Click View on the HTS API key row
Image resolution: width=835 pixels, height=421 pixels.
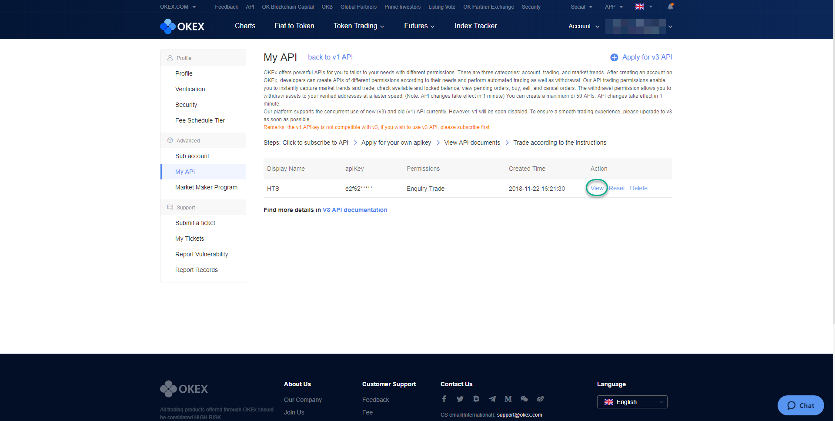(x=596, y=188)
